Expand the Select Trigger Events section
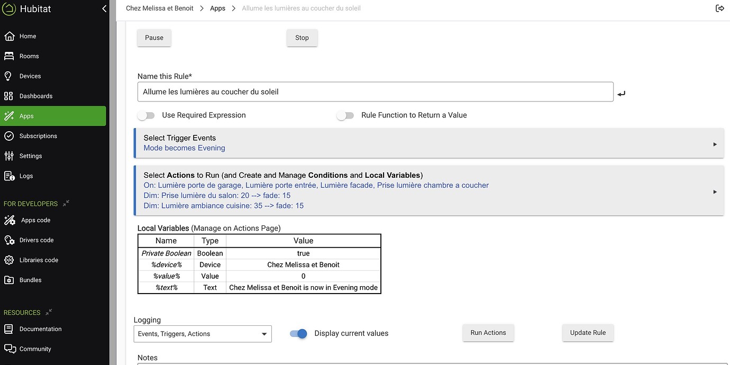The height and width of the screenshot is (365, 730). [x=715, y=144]
